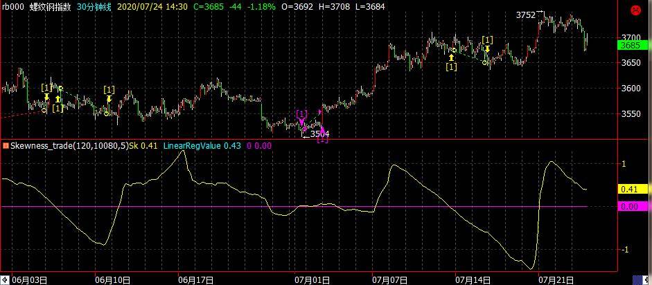Select the LinearRegValue 0.43 readout
The width and height of the screenshot is (652, 285).
[202, 145]
